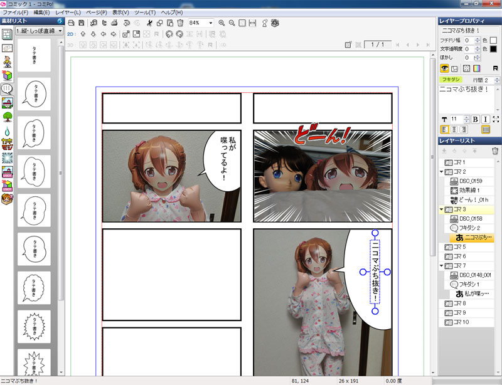Open the panel layout category in sidebar
Image resolution: width=502 pixels, height=385 pixels.
point(7,34)
